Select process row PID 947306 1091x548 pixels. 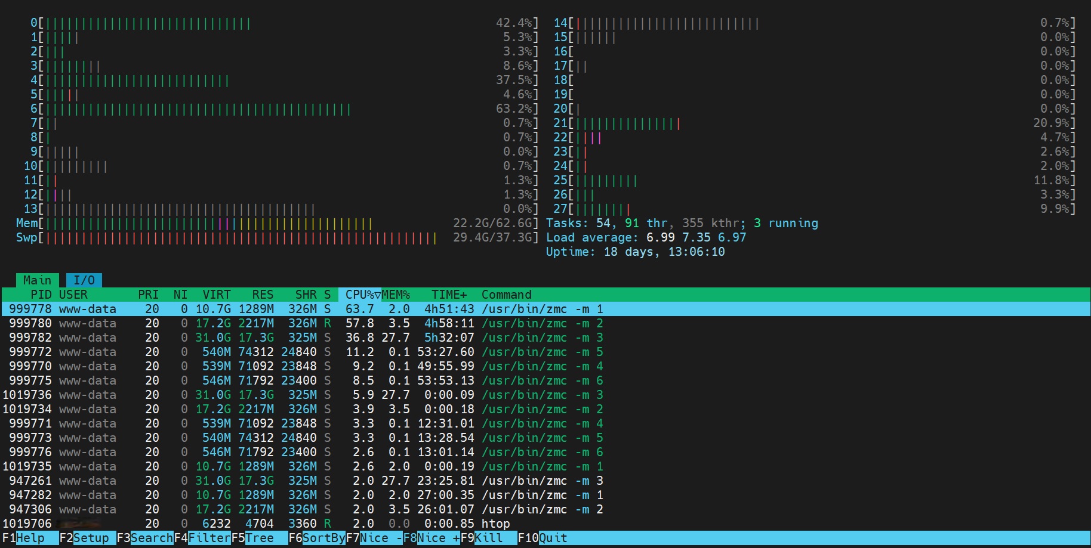click(545, 509)
